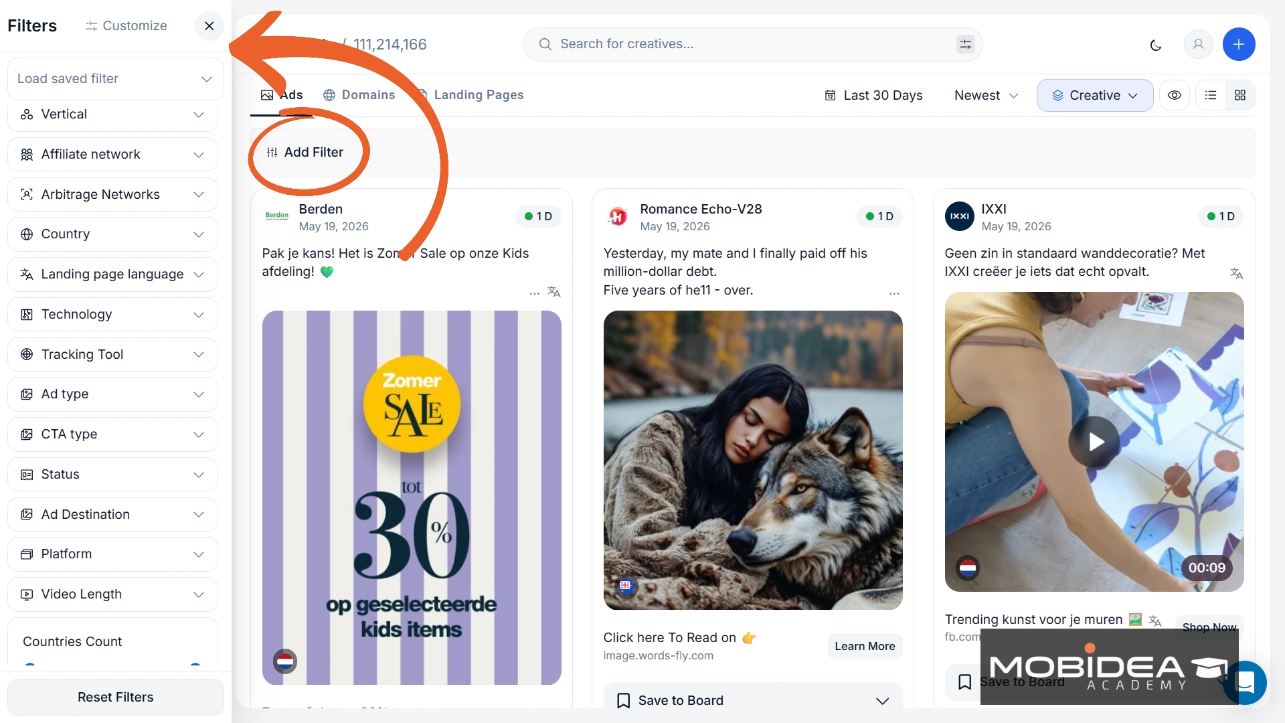Click the Country globe icon
1285x723 pixels.
27,234
